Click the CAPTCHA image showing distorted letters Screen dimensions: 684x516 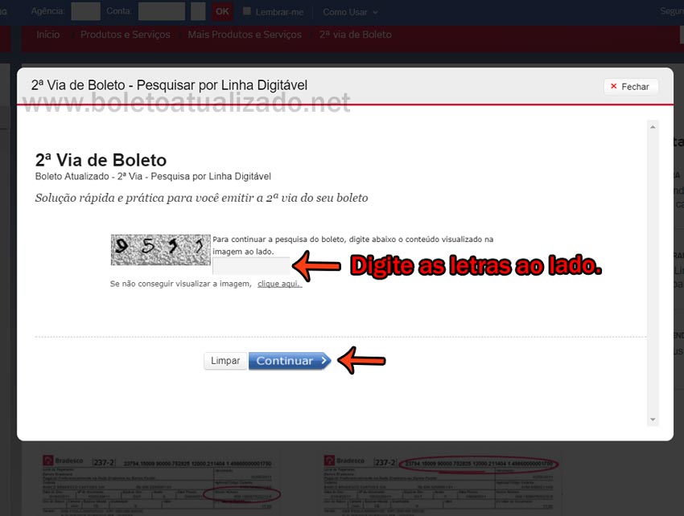tap(159, 250)
